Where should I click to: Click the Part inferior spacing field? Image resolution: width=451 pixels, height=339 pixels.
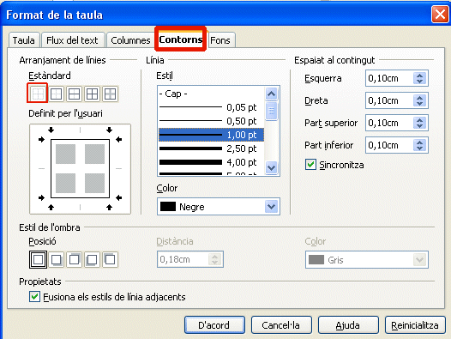click(390, 145)
